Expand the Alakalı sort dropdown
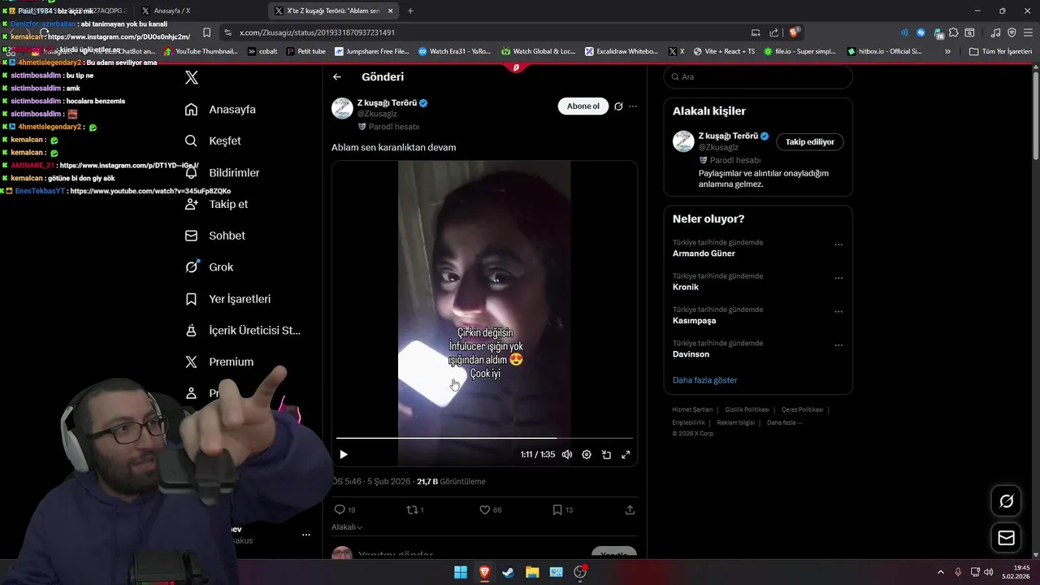The height and width of the screenshot is (585, 1040). coord(347,527)
